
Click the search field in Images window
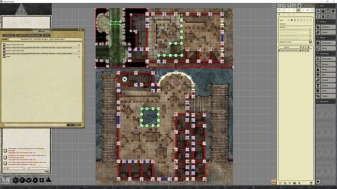(35, 125)
